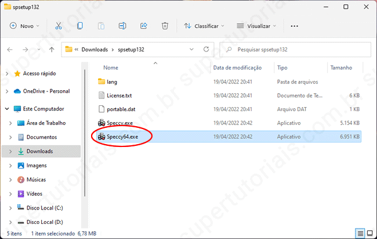Screen dimensions: 377x239
Task: Sort by the Nome column header
Action: click(x=111, y=68)
